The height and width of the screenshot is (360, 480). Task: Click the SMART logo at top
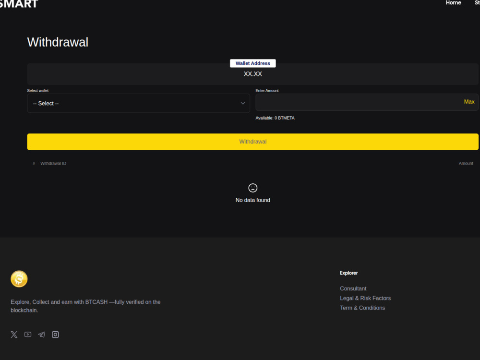[x=19, y=4]
